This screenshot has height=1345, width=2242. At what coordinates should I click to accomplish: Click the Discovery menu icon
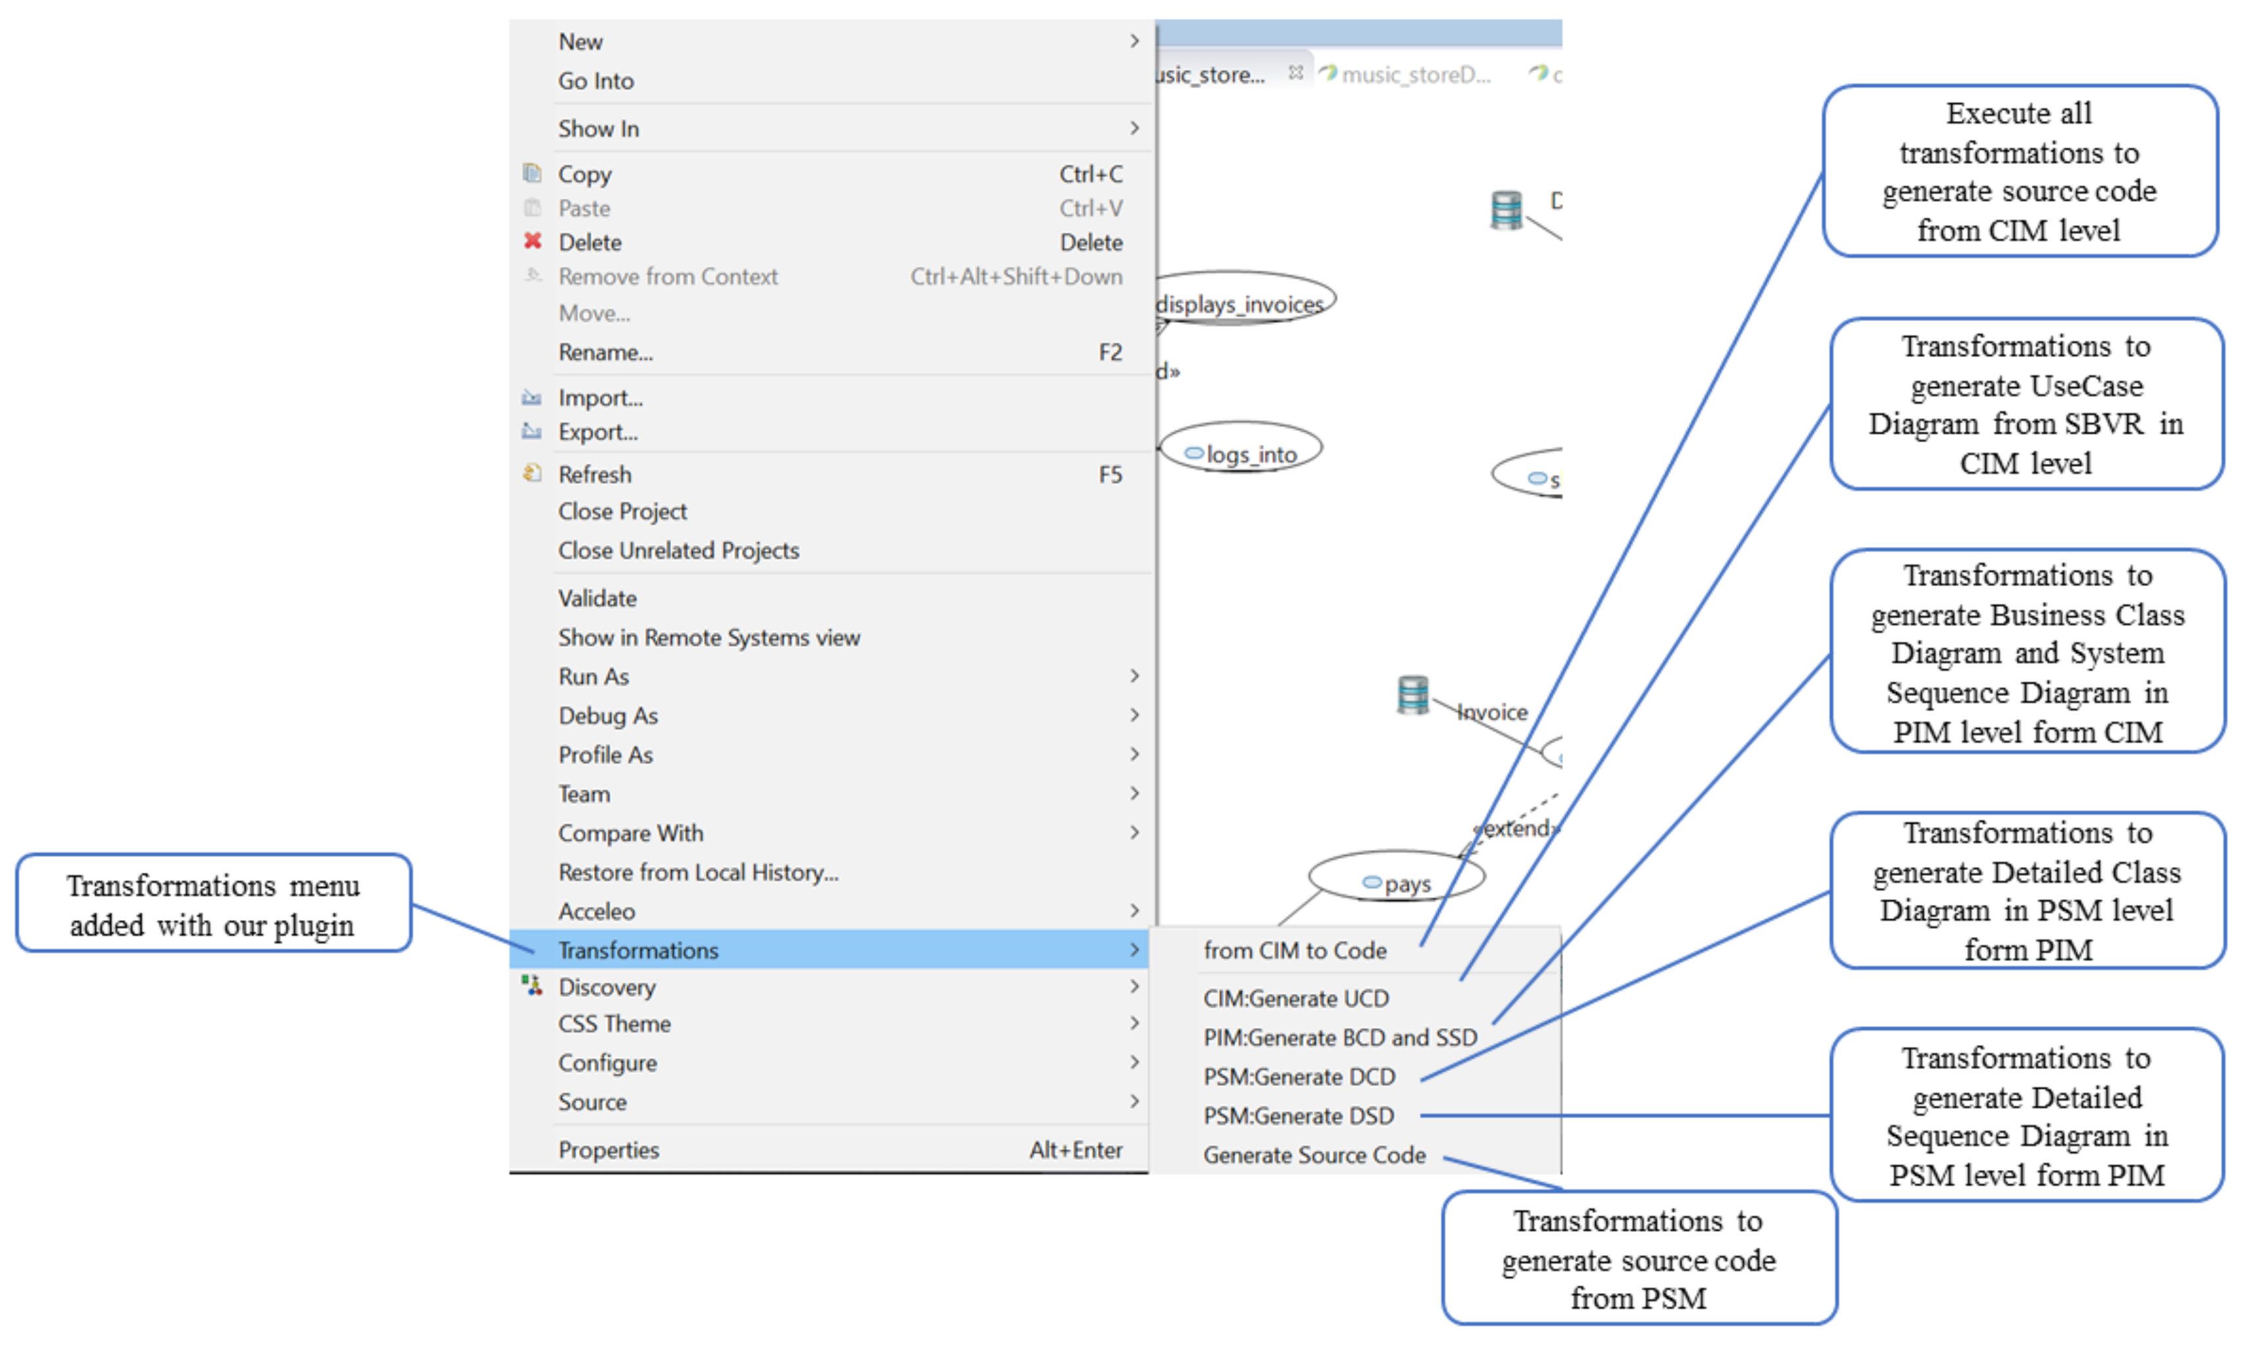coord(532,985)
